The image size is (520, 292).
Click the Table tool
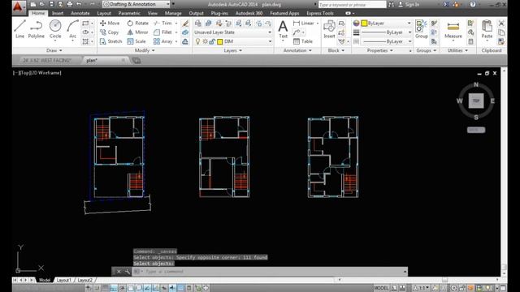pos(303,41)
